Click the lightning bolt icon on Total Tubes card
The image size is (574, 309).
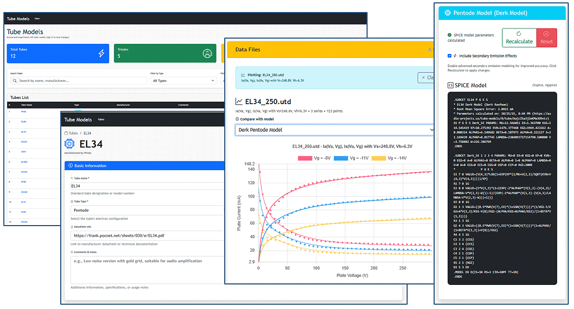click(x=101, y=54)
